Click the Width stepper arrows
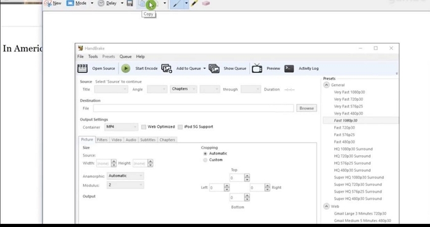The width and height of the screenshot is (430, 227). tap(114, 163)
